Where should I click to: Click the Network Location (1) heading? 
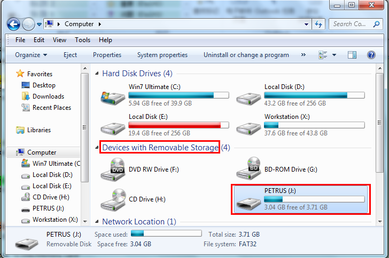(139, 221)
